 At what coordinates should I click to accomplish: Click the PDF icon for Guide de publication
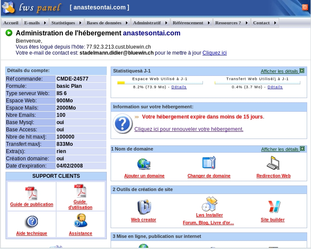click(x=31, y=193)
